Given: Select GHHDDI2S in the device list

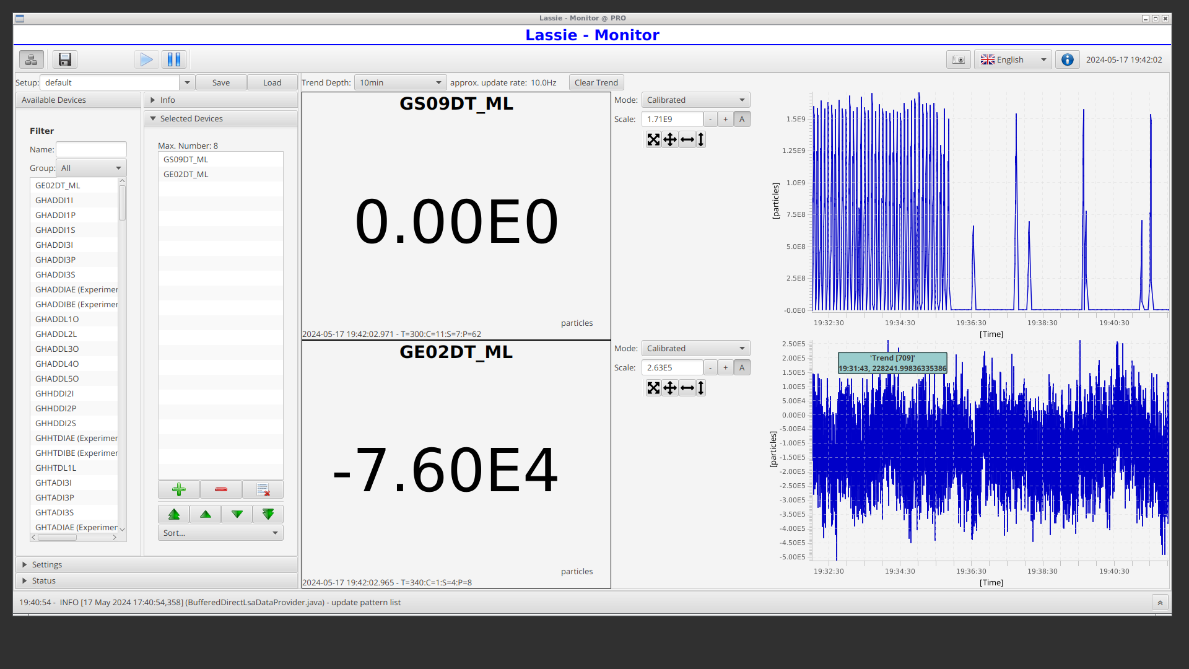Looking at the screenshot, I should 74,423.
